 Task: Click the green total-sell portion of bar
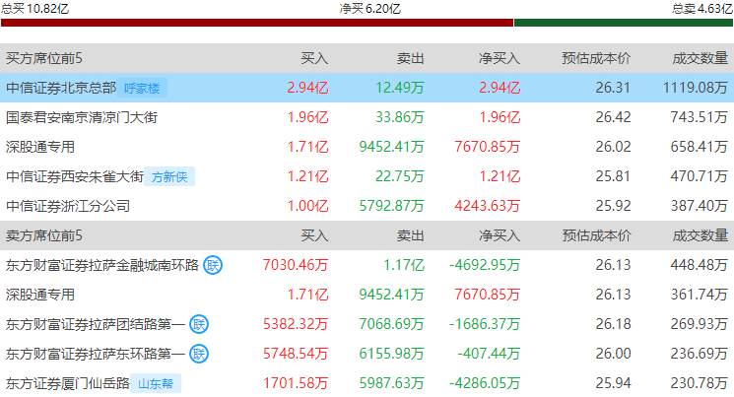624,23
